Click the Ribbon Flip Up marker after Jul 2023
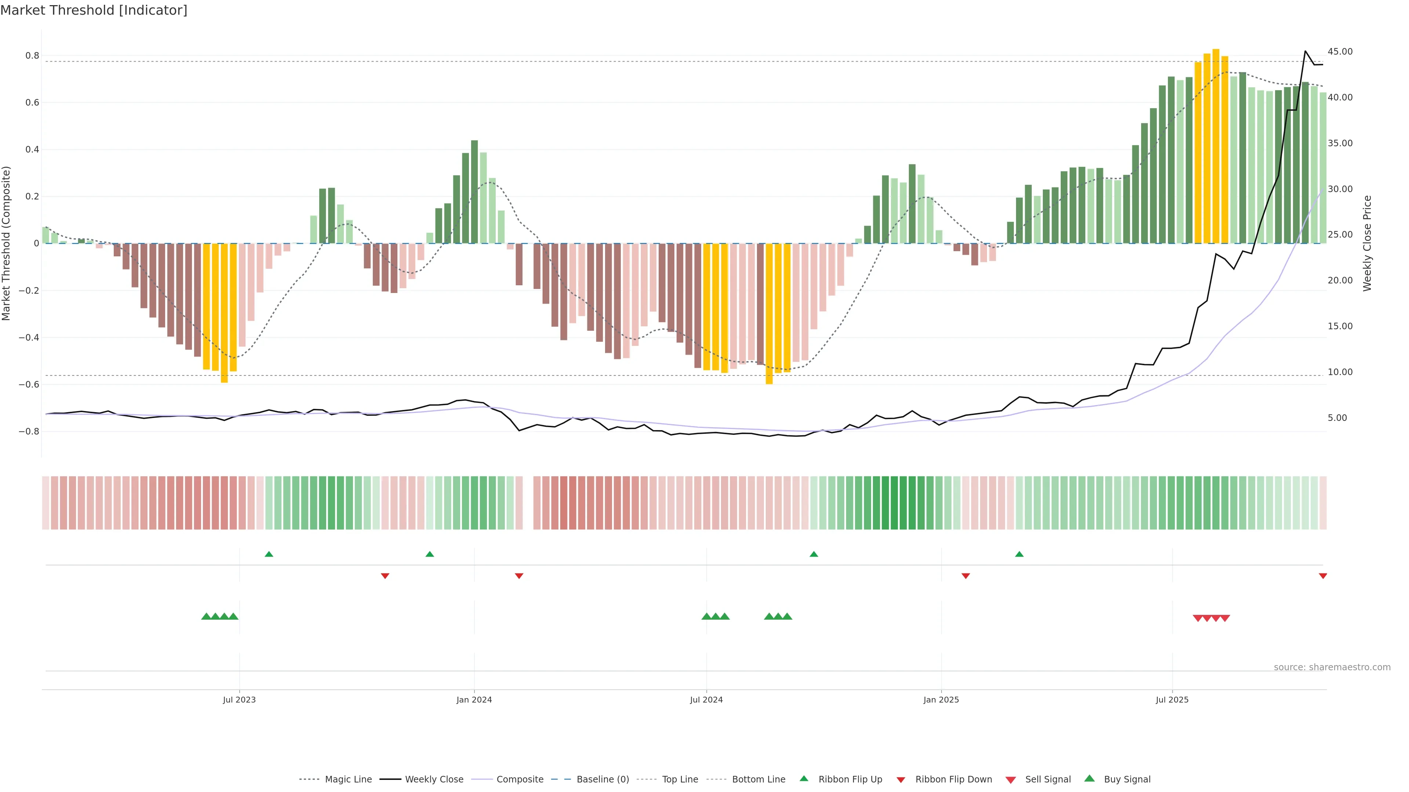Screen dimensions: 1409x792 pyautogui.click(x=269, y=554)
